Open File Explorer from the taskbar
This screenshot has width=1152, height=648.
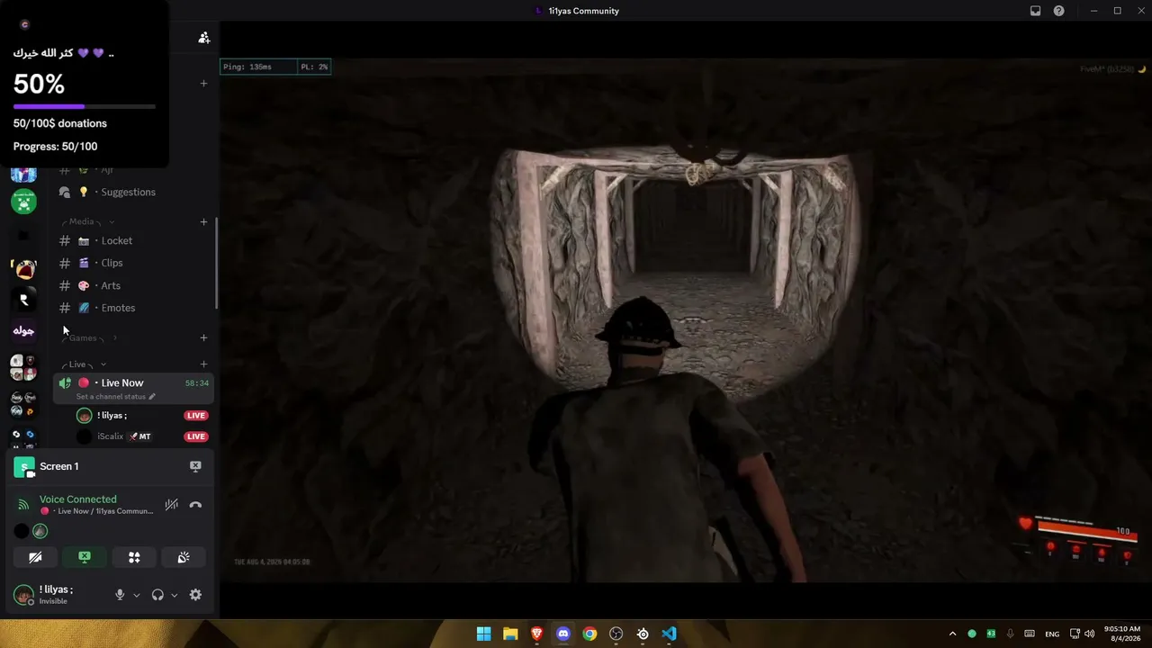(510, 634)
